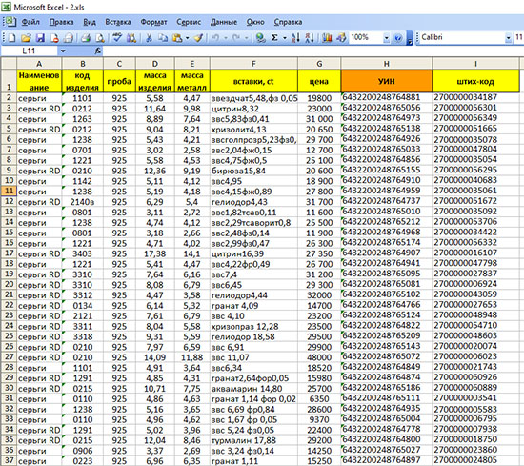The height and width of the screenshot is (466, 524).
Task: Select column G via its header
Action: (x=319, y=64)
